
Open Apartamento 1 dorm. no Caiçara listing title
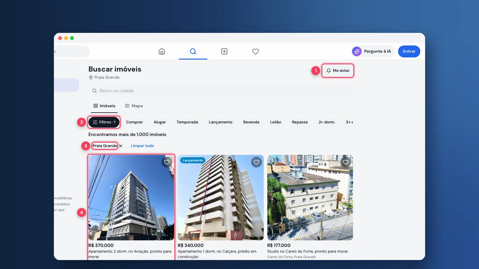point(217,254)
